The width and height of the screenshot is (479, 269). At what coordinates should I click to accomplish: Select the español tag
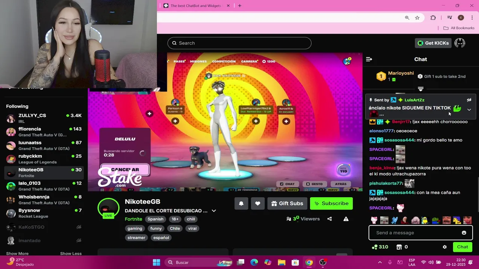[161, 238]
